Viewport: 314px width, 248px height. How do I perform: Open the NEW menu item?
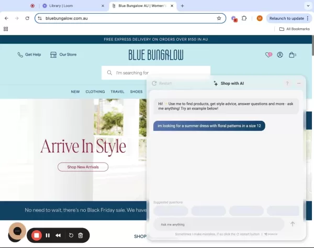(75, 92)
